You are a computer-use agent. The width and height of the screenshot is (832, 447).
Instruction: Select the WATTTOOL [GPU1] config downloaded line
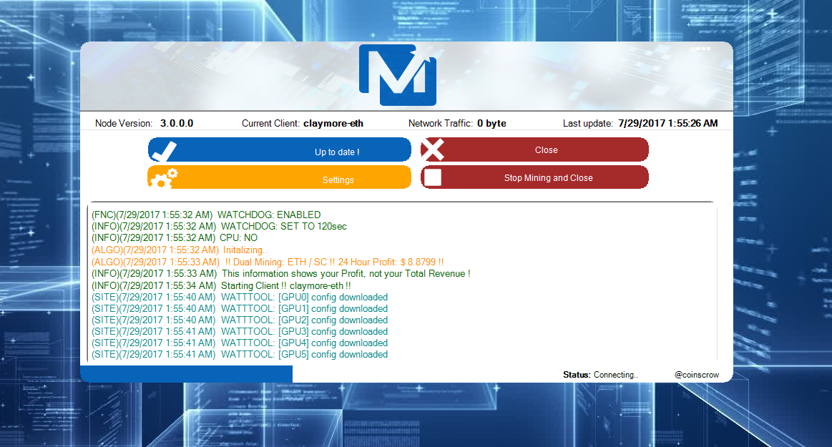pos(240,308)
